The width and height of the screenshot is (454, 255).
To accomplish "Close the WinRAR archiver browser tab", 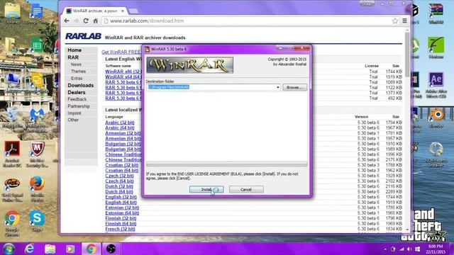I will pyautogui.click(x=123, y=11).
